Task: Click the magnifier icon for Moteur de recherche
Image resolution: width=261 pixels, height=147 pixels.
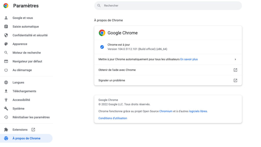Action: click(x=6, y=53)
